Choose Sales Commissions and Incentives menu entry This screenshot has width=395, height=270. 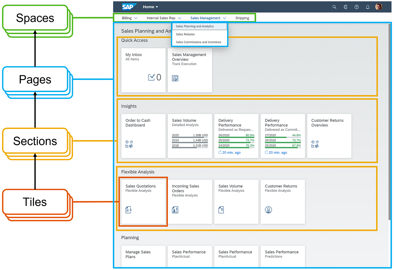tap(198, 42)
